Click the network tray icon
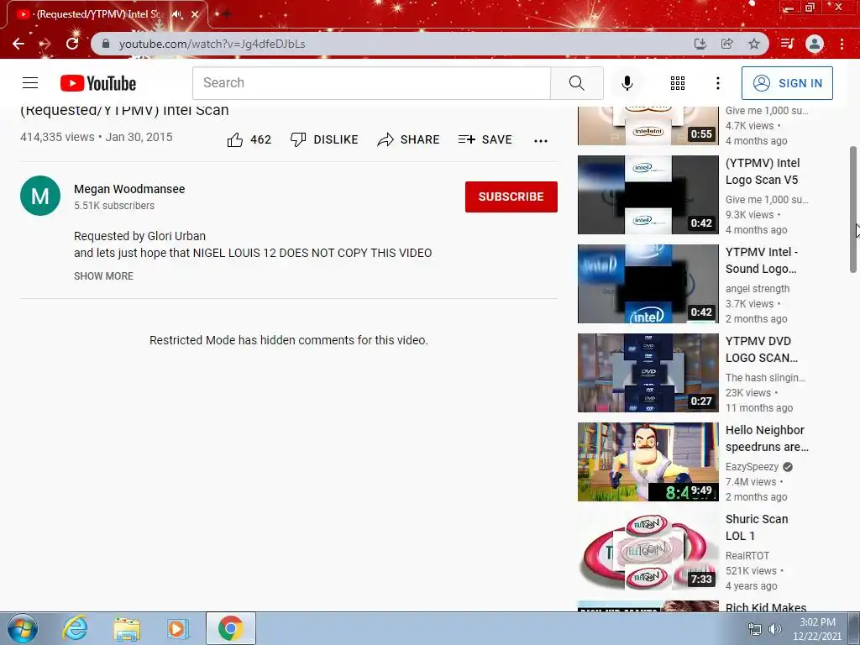 coord(755,629)
